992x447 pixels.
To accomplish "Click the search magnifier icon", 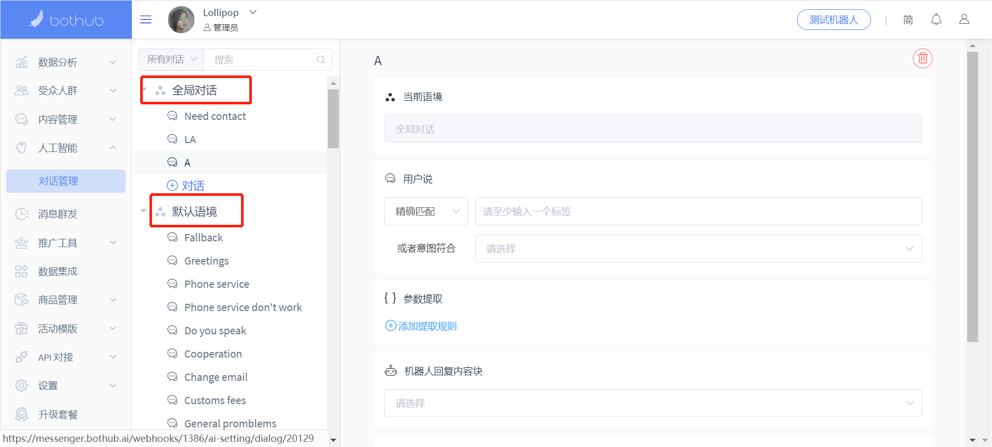I will click(321, 59).
